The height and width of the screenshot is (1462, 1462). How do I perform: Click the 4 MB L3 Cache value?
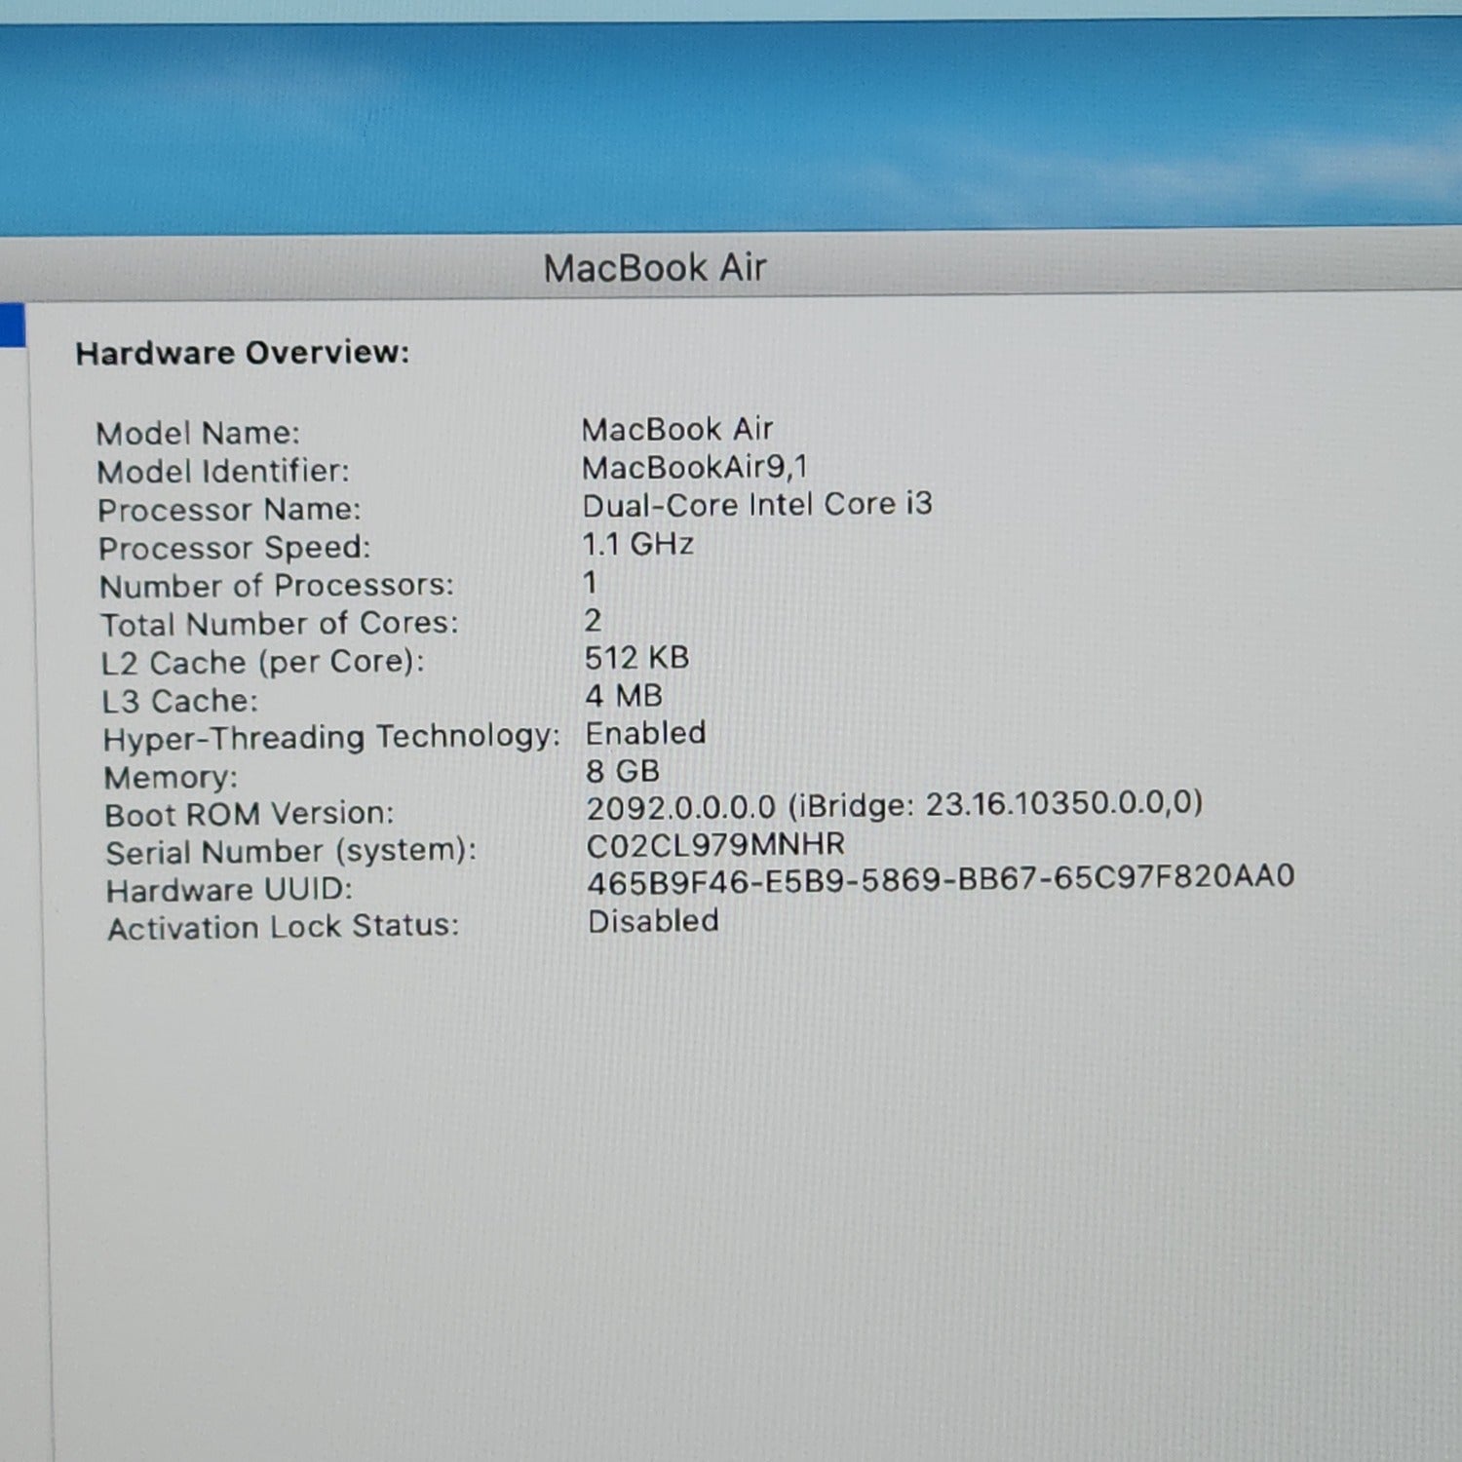(x=624, y=696)
